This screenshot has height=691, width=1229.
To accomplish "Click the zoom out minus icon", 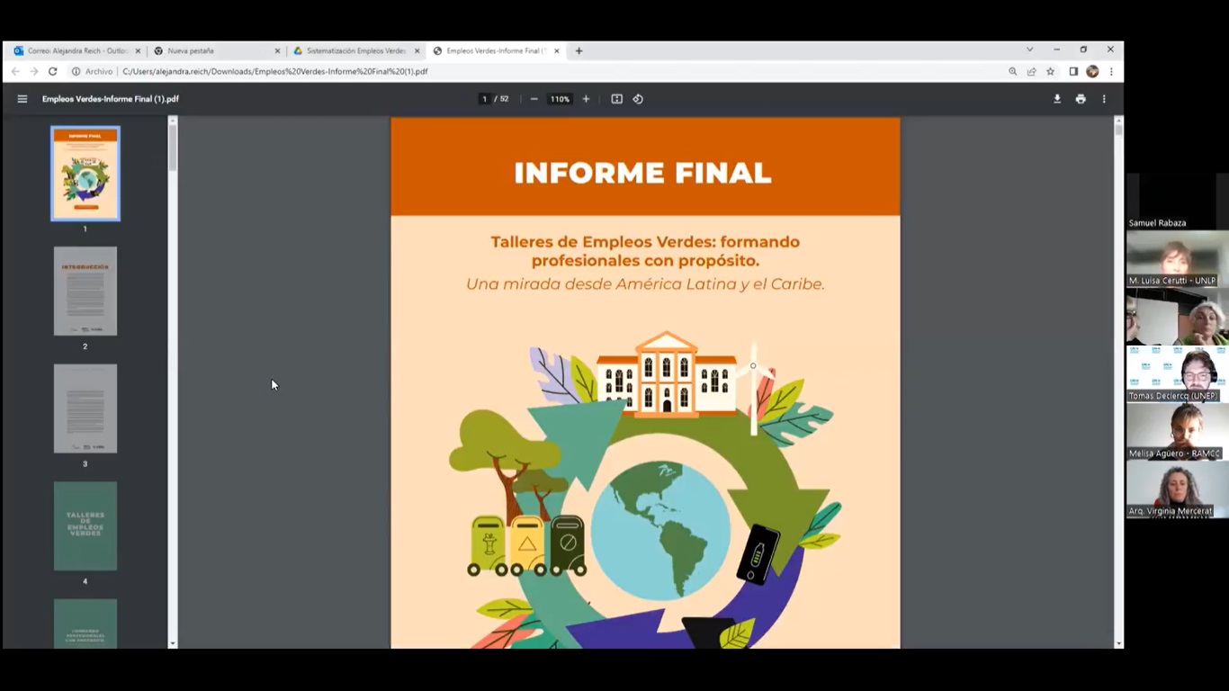I will (x=534, y=99).
